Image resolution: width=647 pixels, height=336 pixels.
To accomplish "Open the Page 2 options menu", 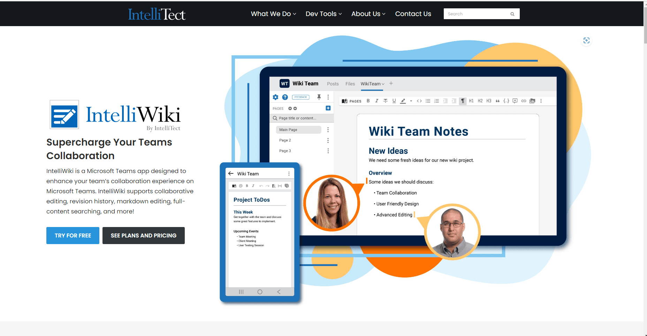I will click(328, 140).
